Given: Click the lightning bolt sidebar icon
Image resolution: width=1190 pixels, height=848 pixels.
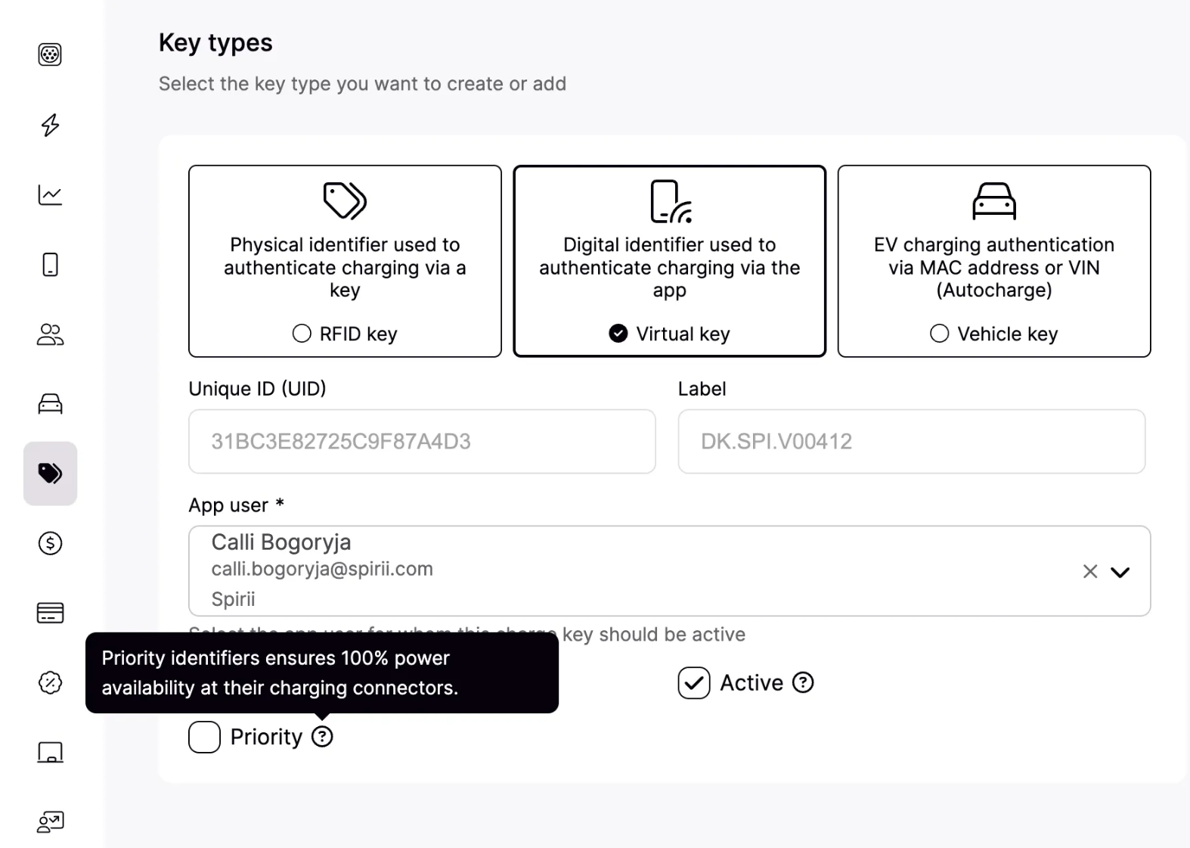Looking at the screenshot, I should point(50,125).
